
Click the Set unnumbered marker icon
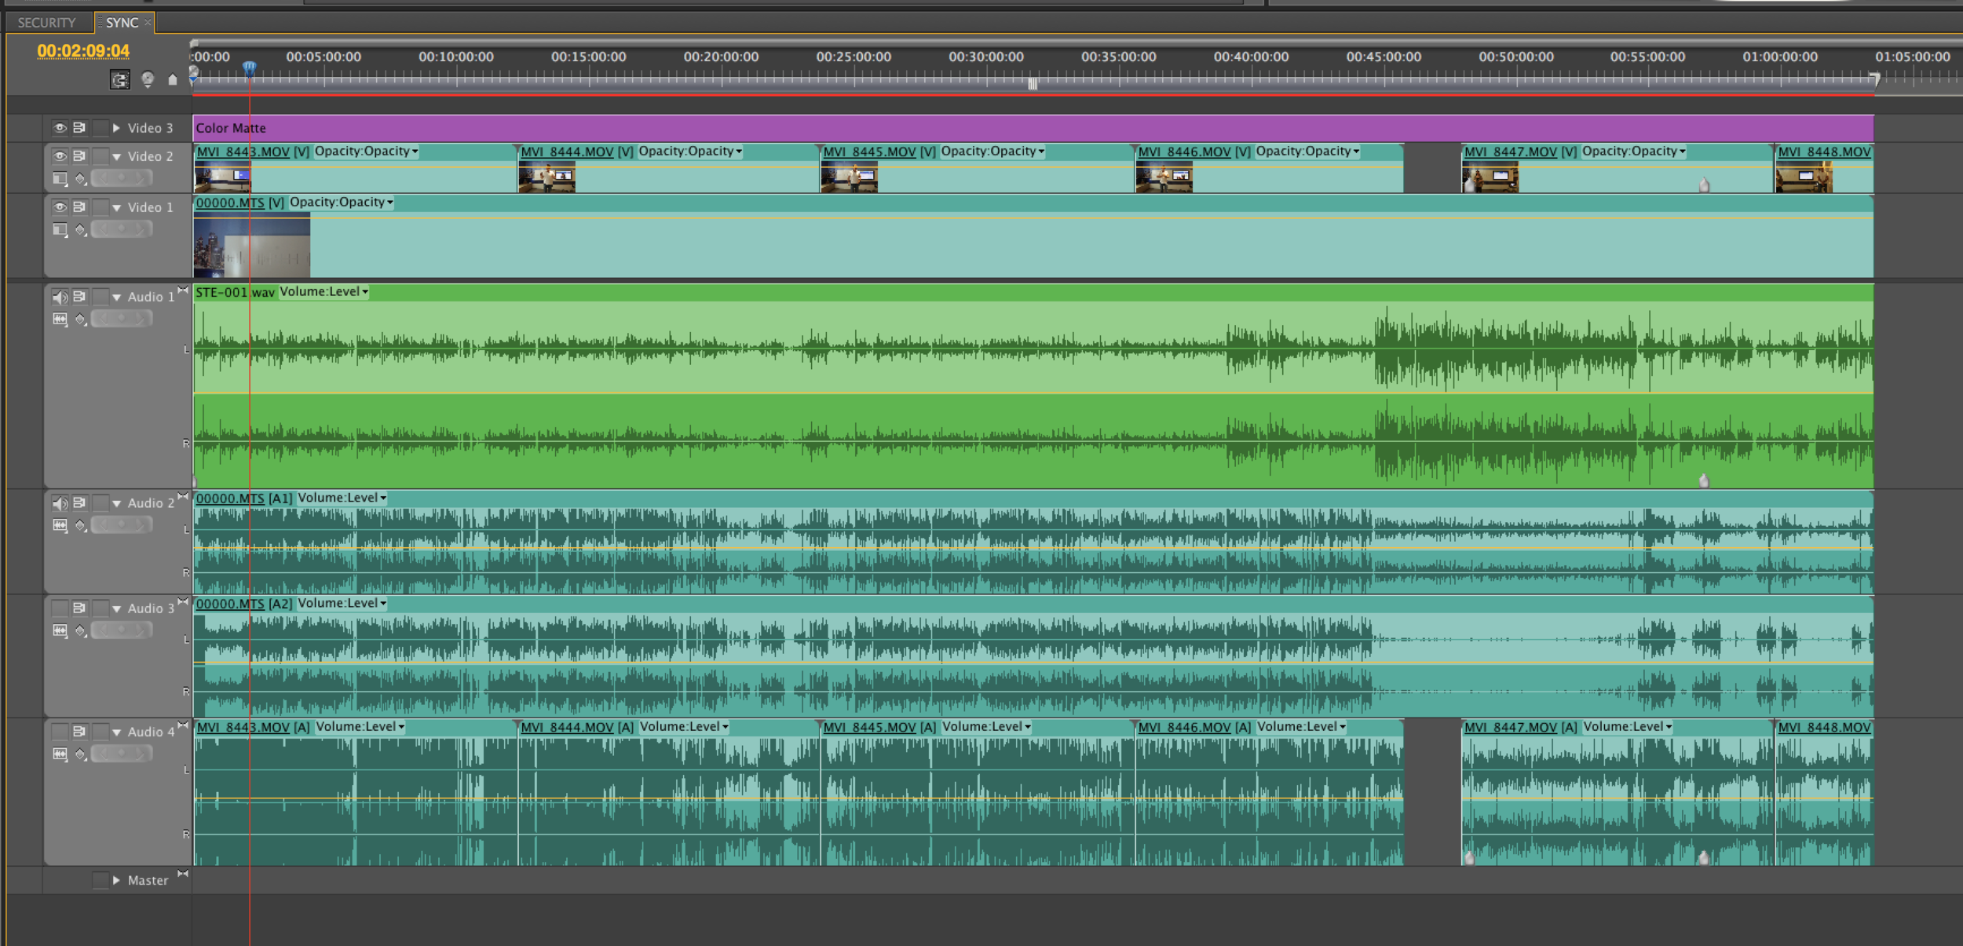point(173,79)
